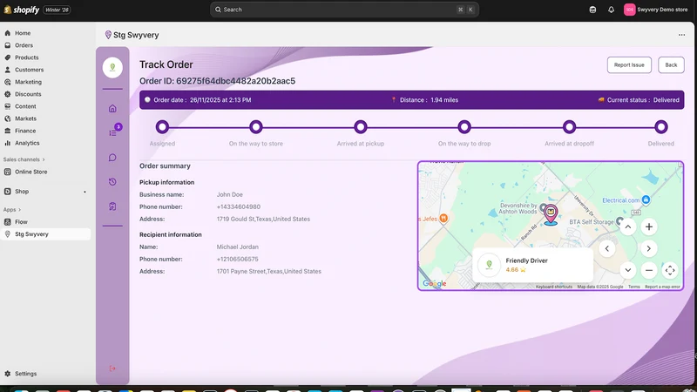This screenshot has height=392, width=697.
Task: Open the orders list icon with badge
Action: pos(113,132)
